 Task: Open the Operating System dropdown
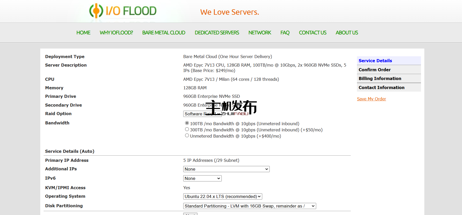click(x=222, y=196)
